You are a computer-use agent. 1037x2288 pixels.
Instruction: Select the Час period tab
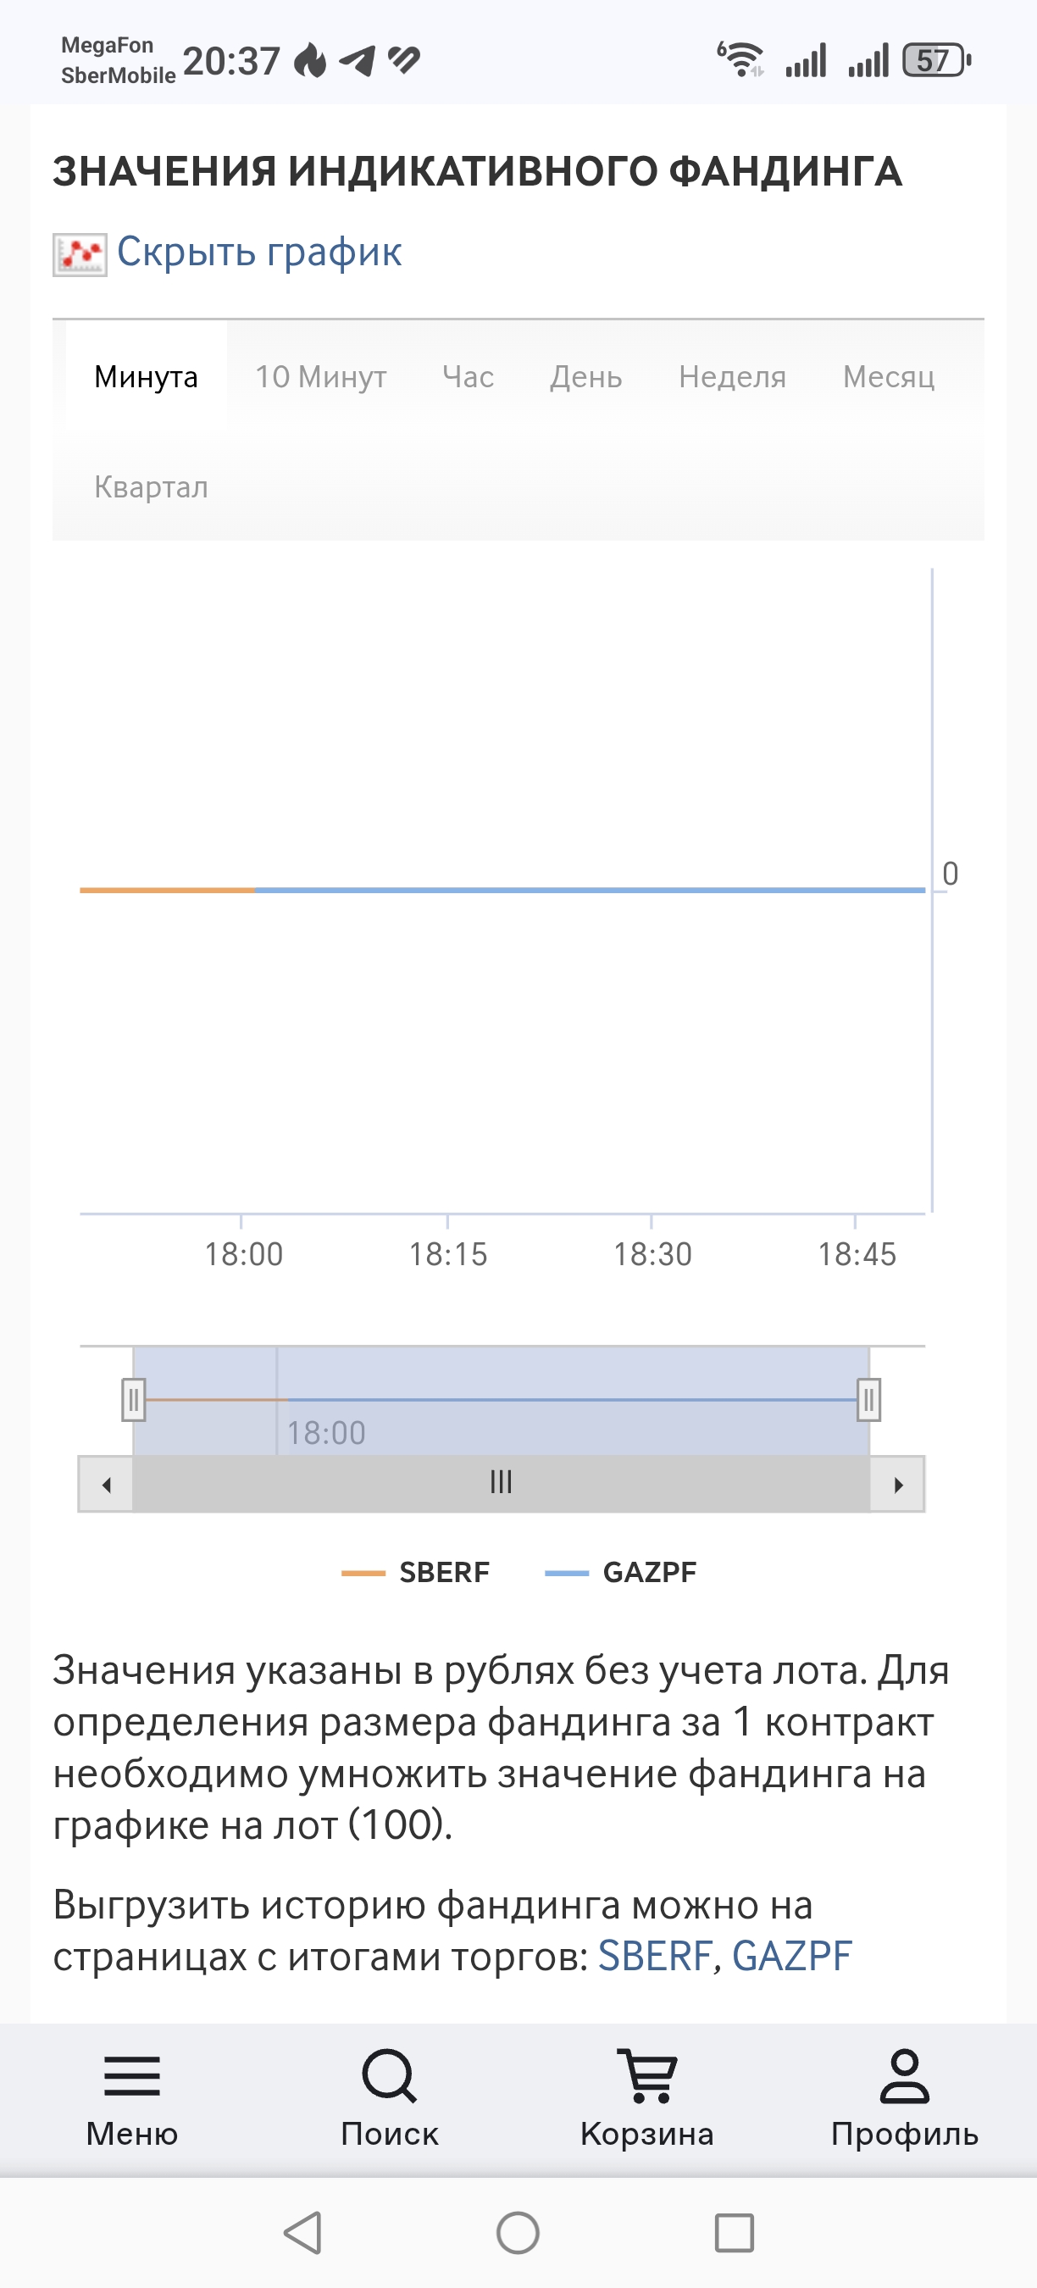[x=468, y=376]
